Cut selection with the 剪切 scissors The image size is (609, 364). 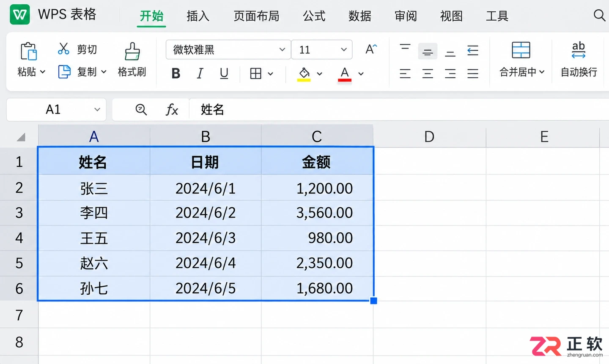(x=63, y=49)
